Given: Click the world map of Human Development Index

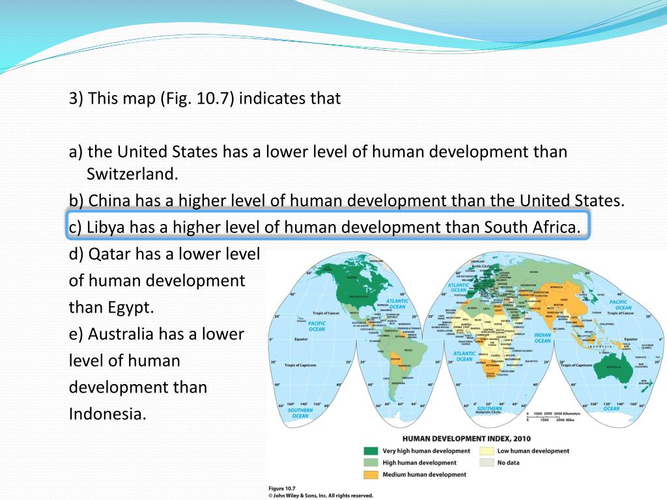Looking at the screenshot, I should point(466,340).
